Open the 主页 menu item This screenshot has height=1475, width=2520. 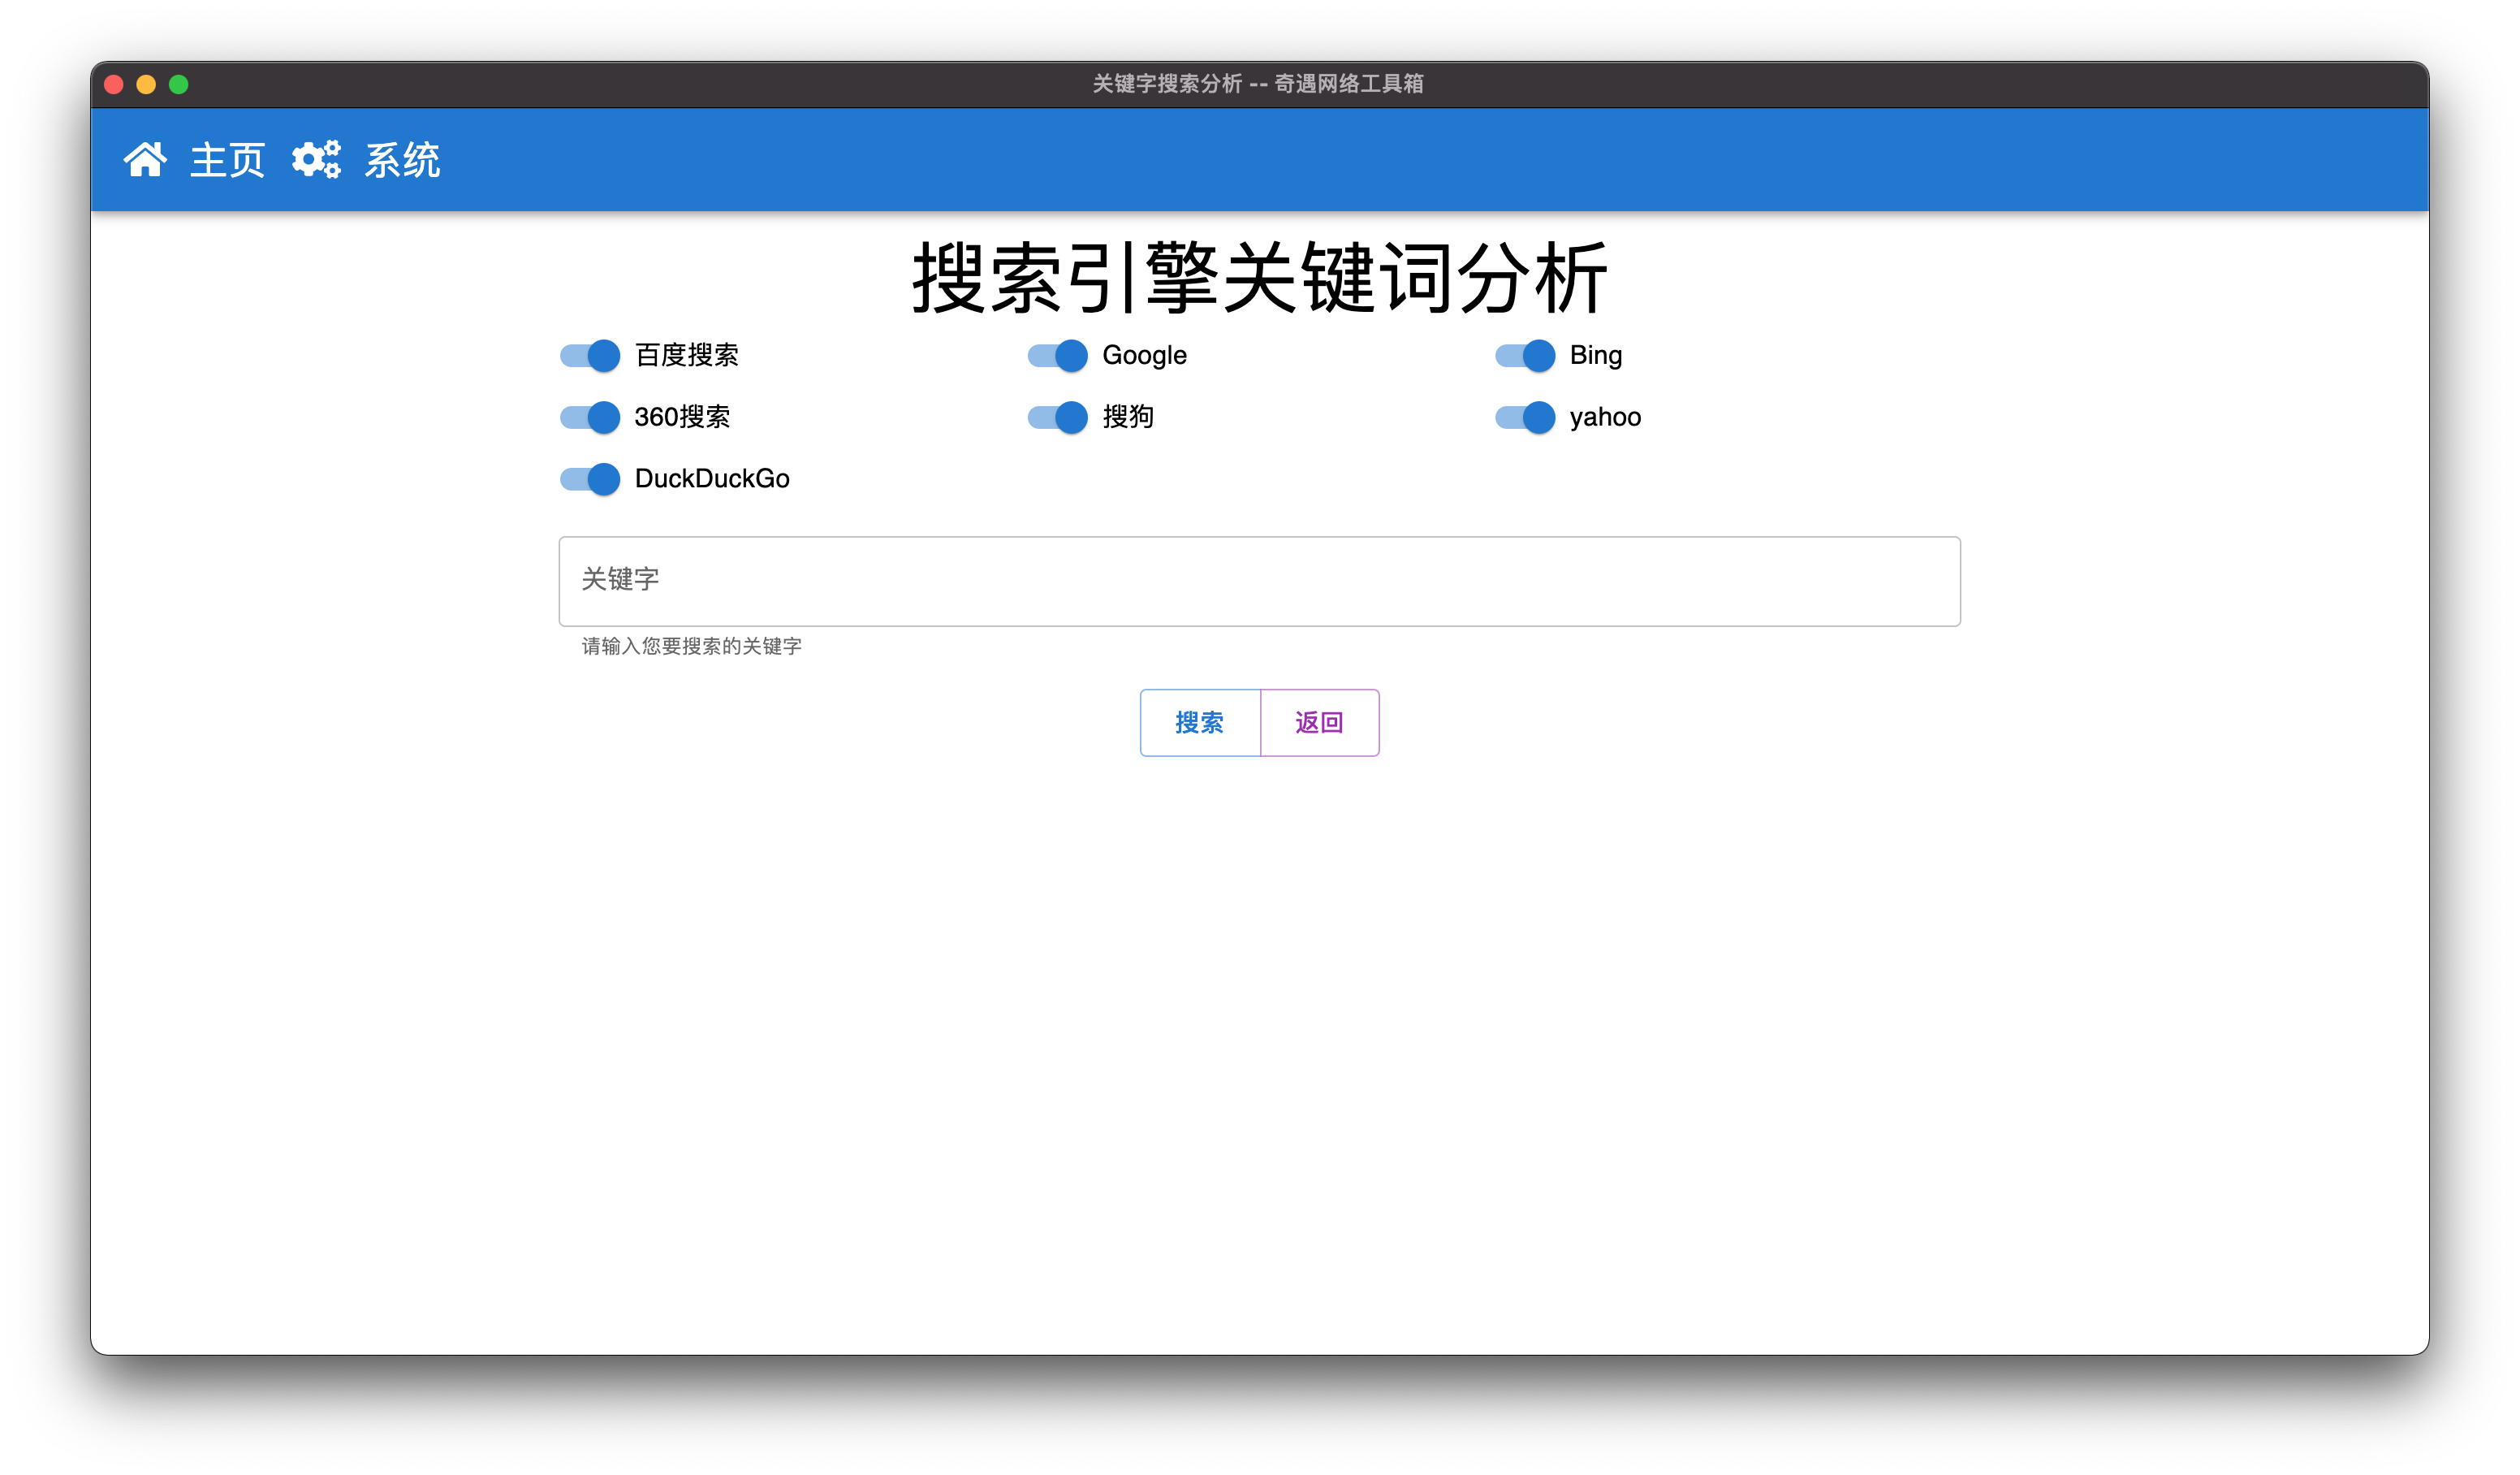coord(227,160)
